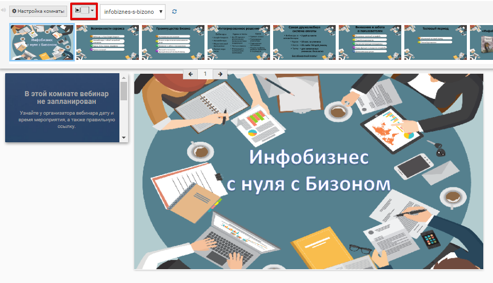493x283 pixels.
Task: Click the slide number 1 field
Action: point(206,74)
